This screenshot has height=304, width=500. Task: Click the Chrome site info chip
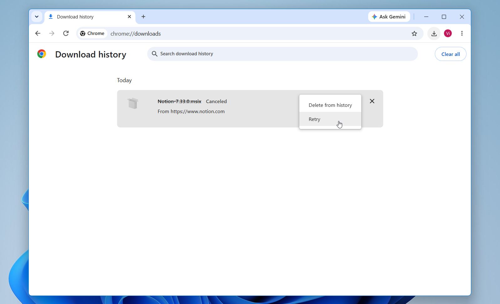point(92,33)
